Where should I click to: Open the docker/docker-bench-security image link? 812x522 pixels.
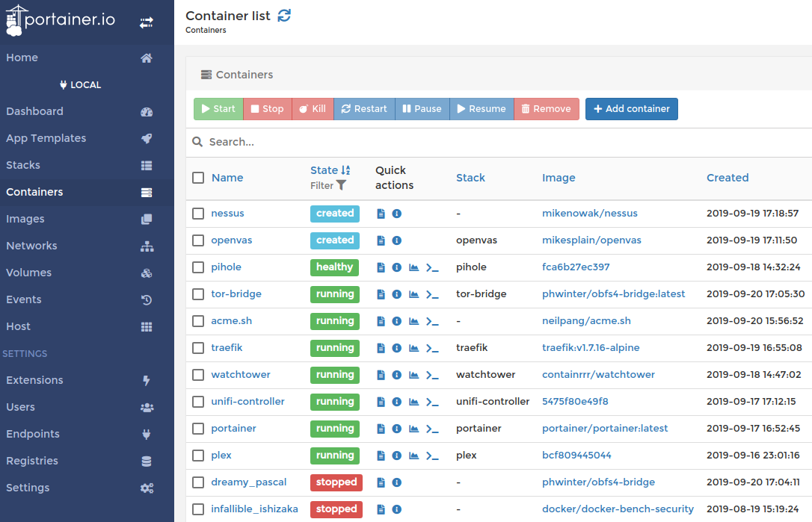pyautogui.click(x=618, y=509)
